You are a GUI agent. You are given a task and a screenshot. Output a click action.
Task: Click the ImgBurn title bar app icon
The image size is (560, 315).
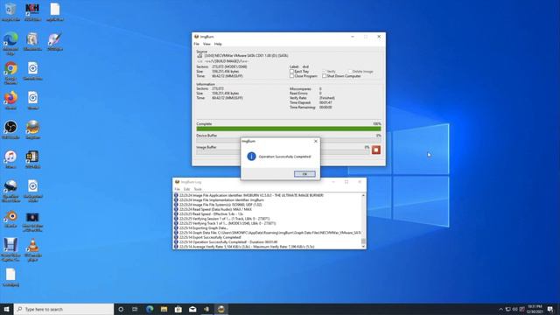point(196,37)
